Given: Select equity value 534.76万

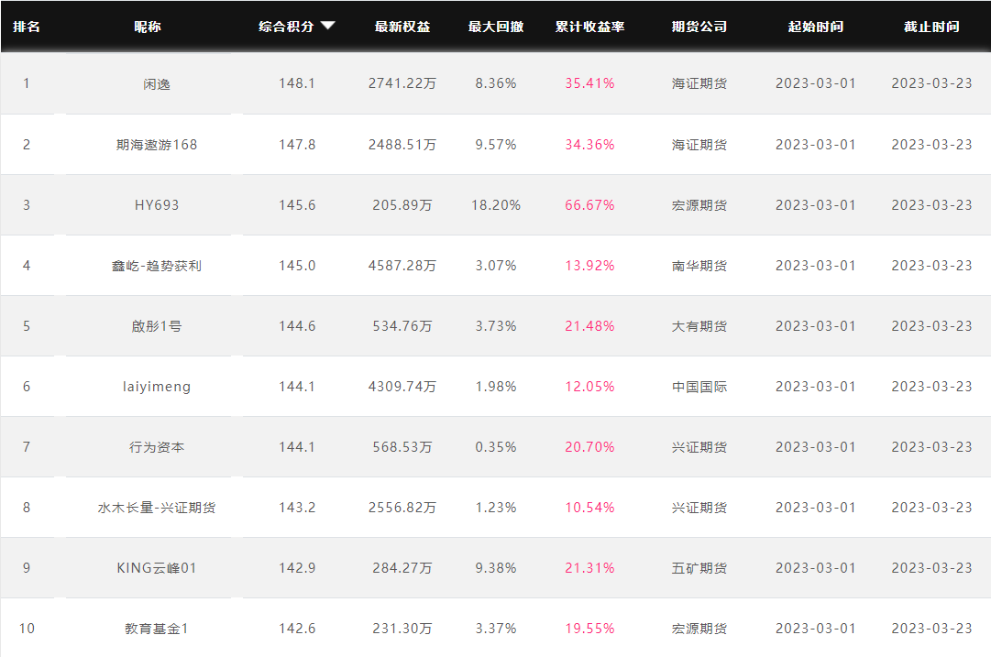Looking at the screenshot, I should [402, 326].
